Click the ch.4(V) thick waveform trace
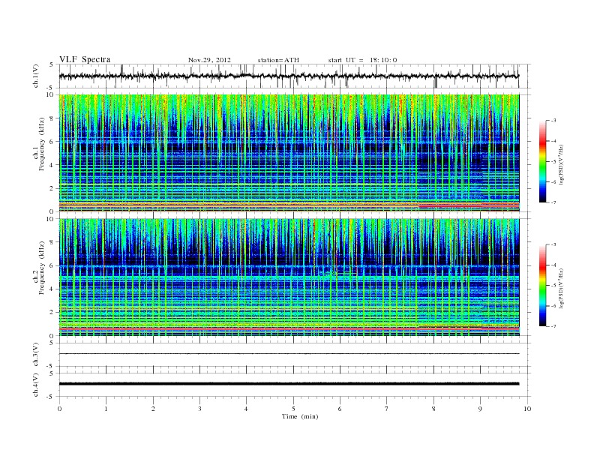 pos(289,384)
